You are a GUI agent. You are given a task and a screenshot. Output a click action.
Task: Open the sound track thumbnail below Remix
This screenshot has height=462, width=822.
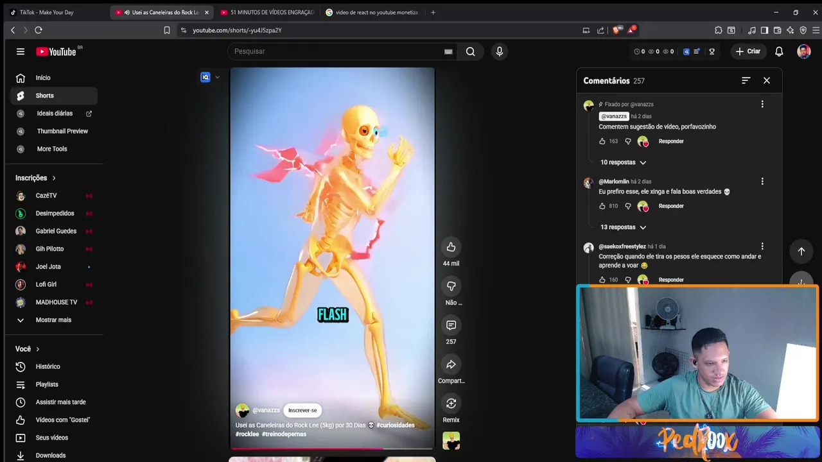click(x=451, y=441)
